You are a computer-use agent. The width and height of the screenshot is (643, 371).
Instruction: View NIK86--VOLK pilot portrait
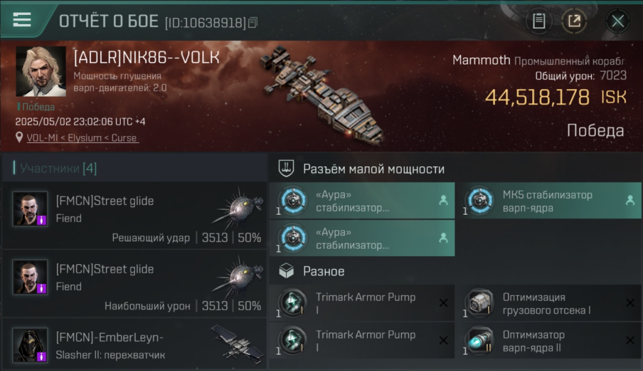[x=41, y=72]
